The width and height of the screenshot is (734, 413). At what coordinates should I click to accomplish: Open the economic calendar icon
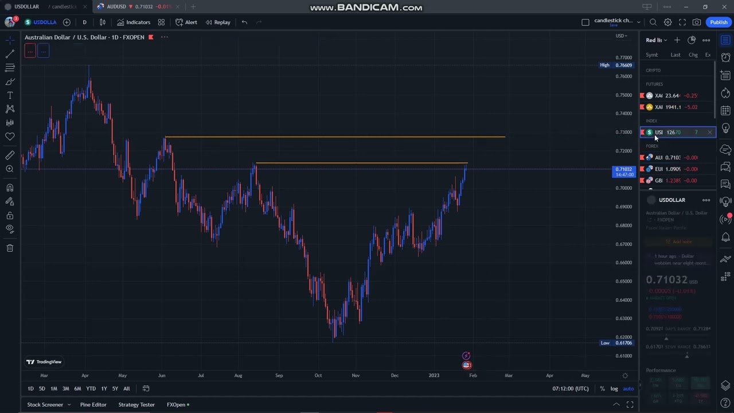click(725, 111)
